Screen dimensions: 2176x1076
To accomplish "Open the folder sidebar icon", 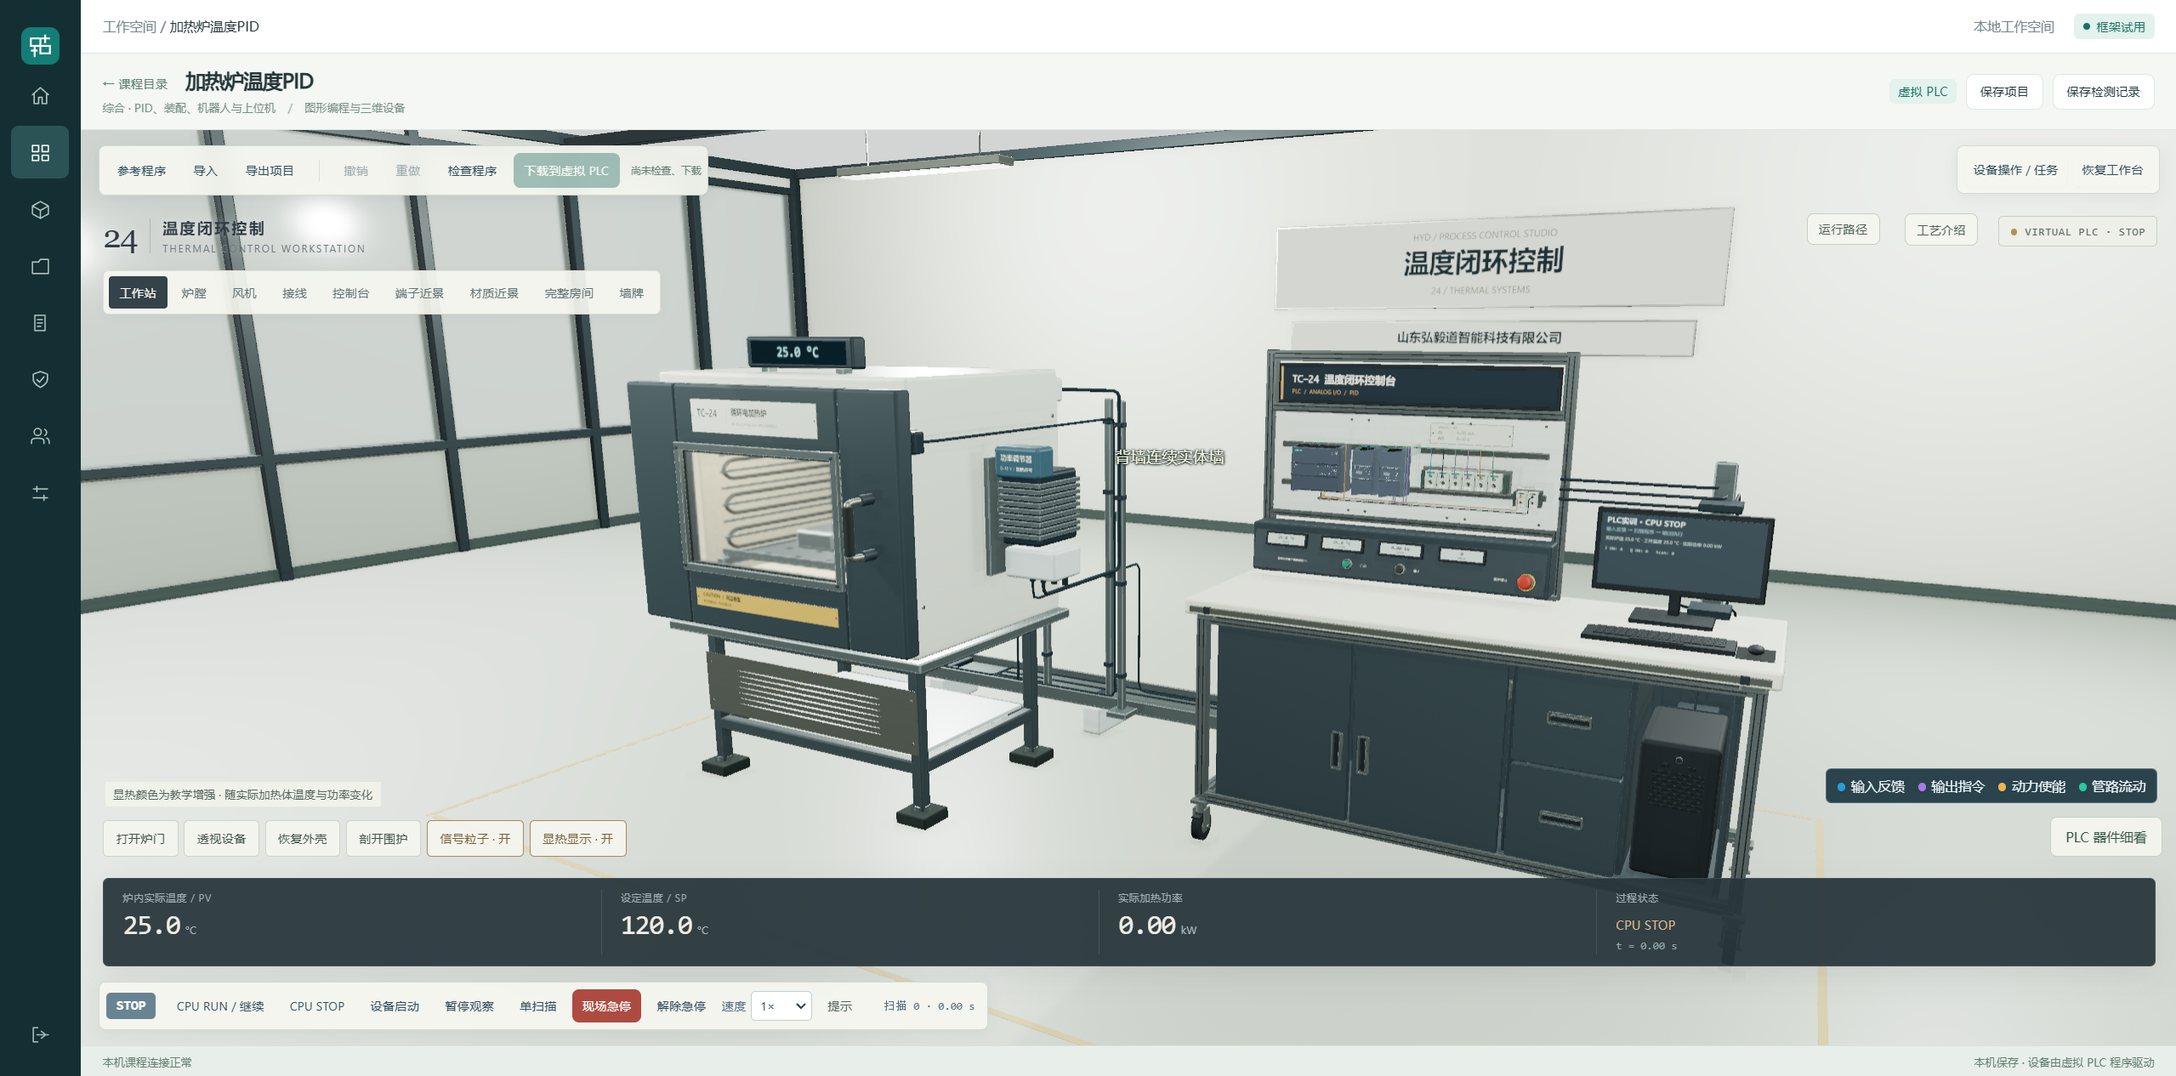I will (40, 267).
